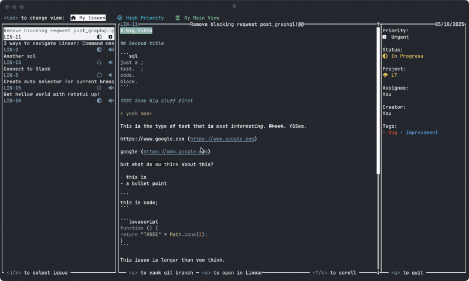Click the 'this is code;' line

[139, 203]
